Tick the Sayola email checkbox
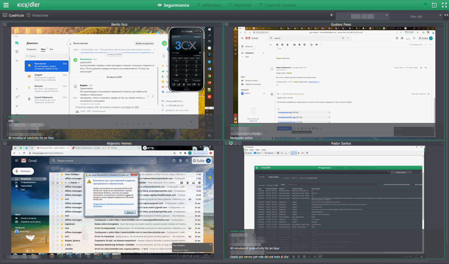Screen dimensions: 449x264 tap(53, 183)
